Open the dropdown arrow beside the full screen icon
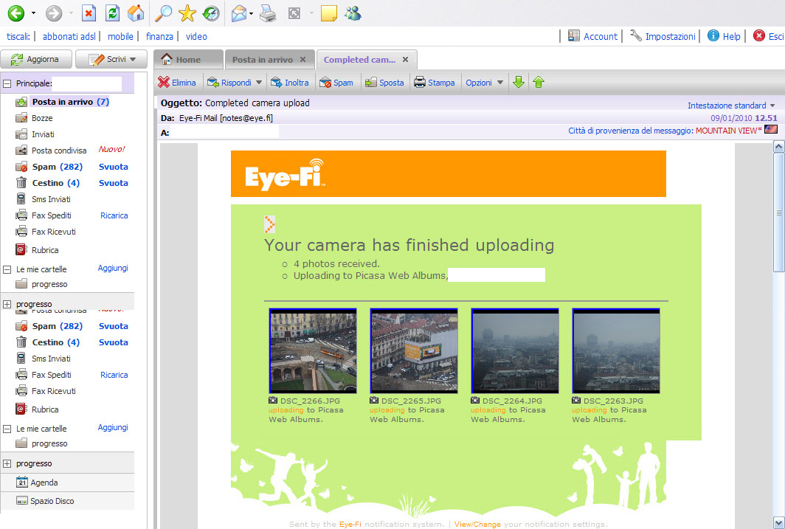Viewport: 785px width, 529px height. pos(311,13)
